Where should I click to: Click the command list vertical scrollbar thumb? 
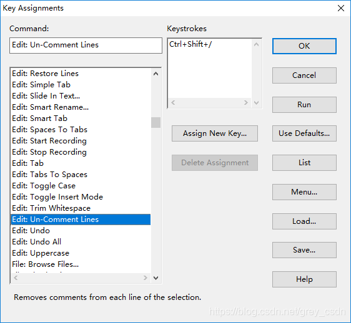156,122
